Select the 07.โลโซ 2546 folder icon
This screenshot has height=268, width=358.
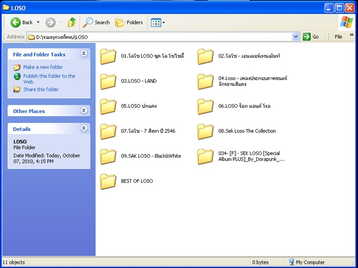click(108, 131)
